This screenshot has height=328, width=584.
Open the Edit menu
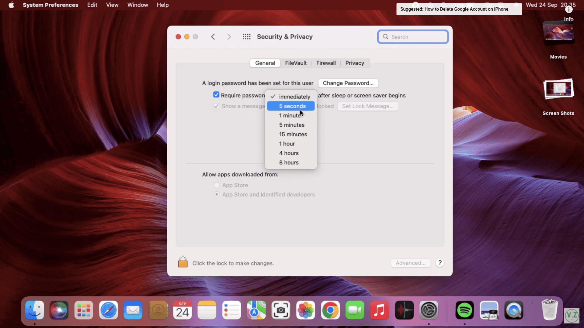click(92, 5)
